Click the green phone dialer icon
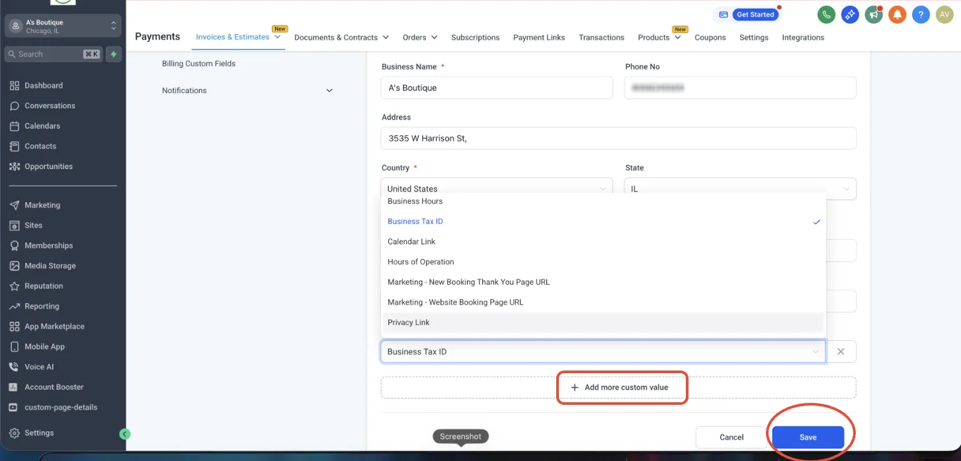 tap(826, 15)
